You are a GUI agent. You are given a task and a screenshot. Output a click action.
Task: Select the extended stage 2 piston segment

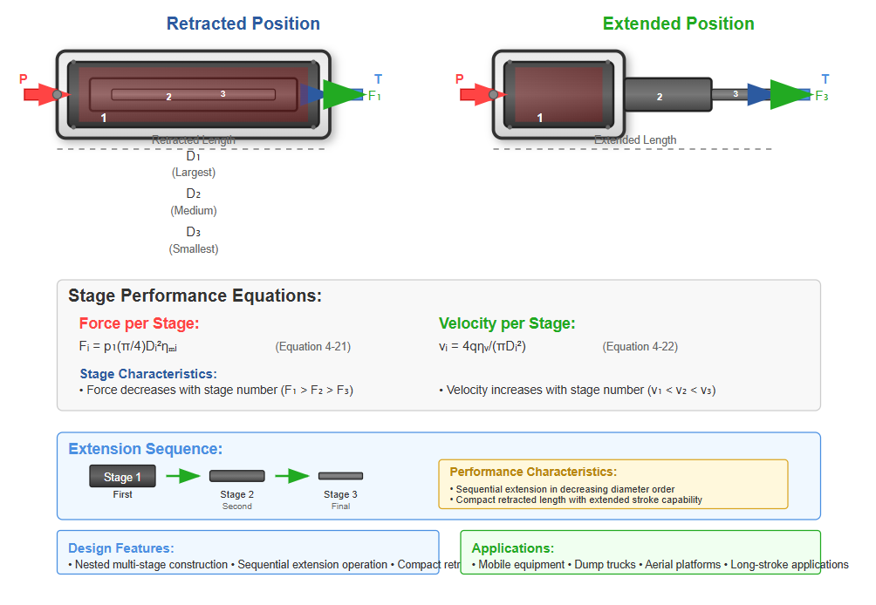[x=667, y=95]
